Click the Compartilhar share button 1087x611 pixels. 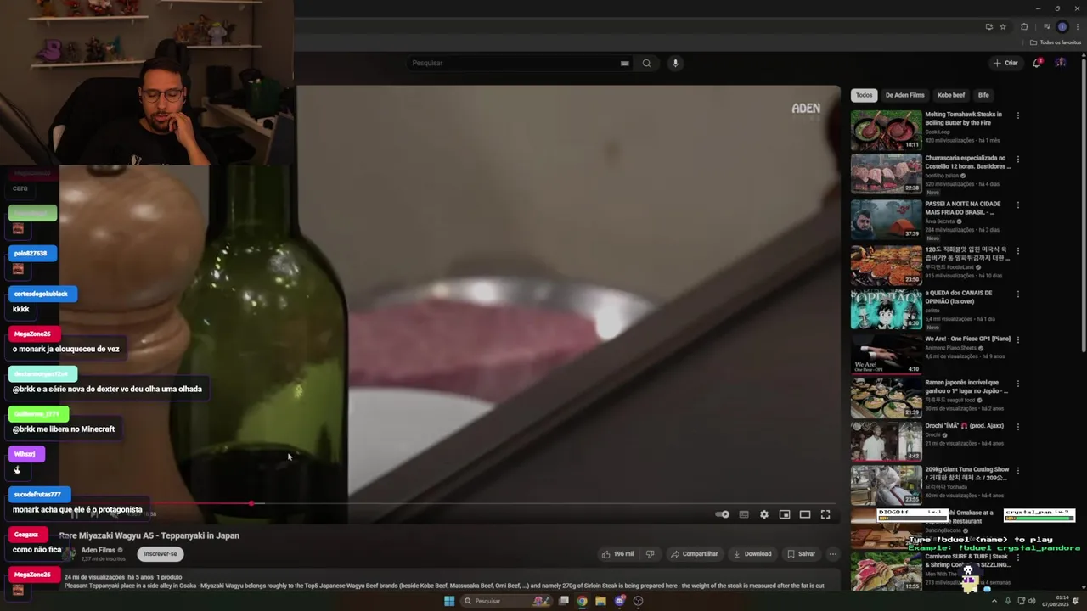694,554
